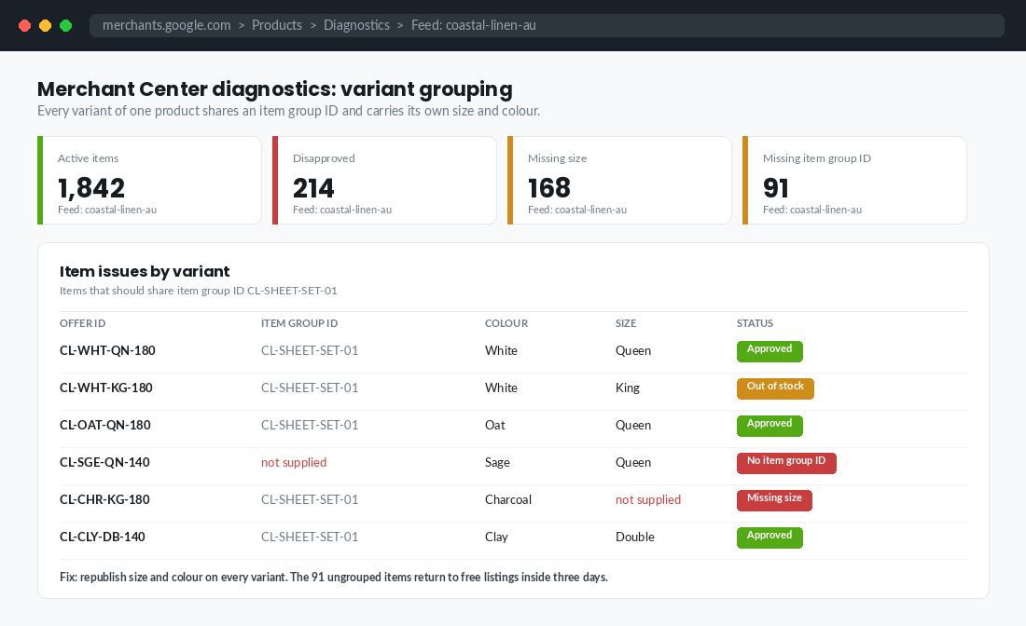Click item group ID in CL-OAT-QN-180 row
The height and width of the screenshot is (626, 1026).
pyautogui.click(x=311, y=426)
